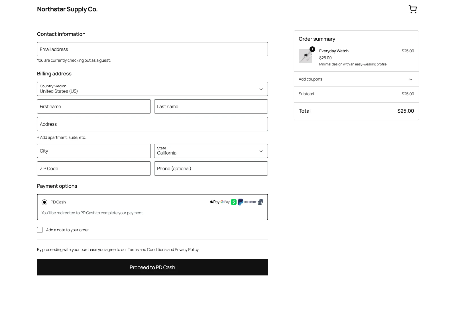Click the Contact information heading
Viewport: 456px width, 313px height.
click(x=61, y=34)
